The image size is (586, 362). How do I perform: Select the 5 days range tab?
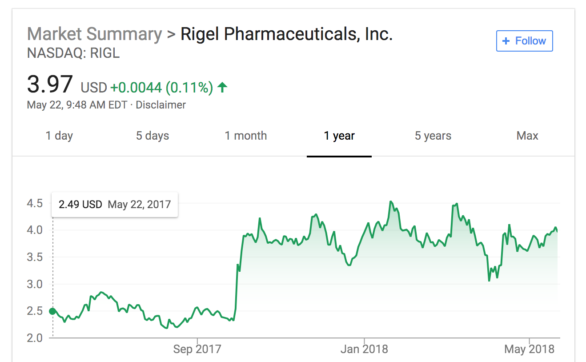153,136
